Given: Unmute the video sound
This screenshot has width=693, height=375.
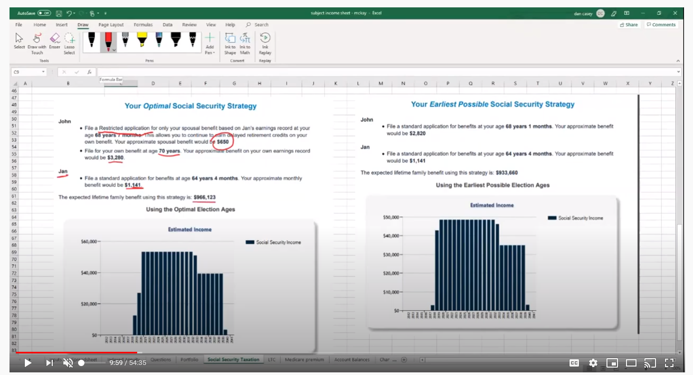Looking at the screenshot, I should pos(68,363).
